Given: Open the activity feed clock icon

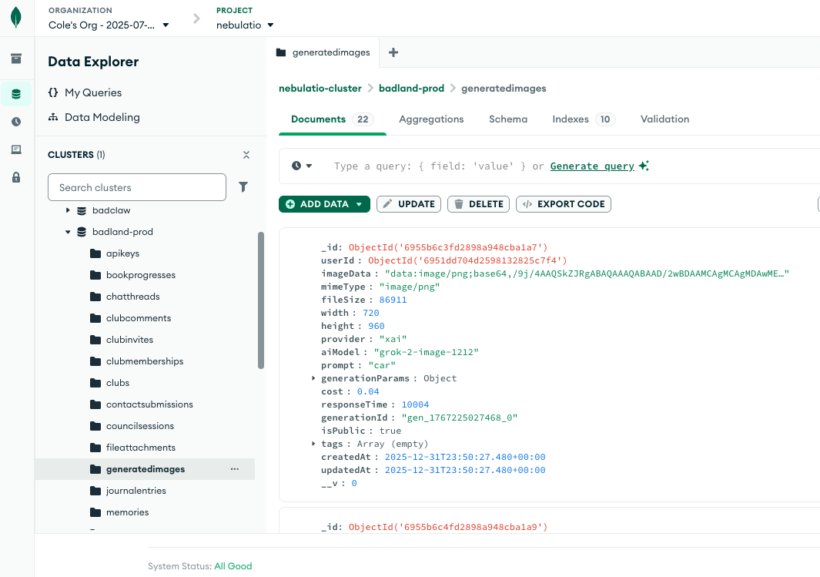Looking at the screenshot, I should click(x=15, y=121).
